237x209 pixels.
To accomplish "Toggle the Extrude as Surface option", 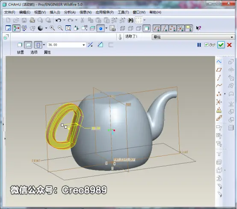I will coord(28,45).
